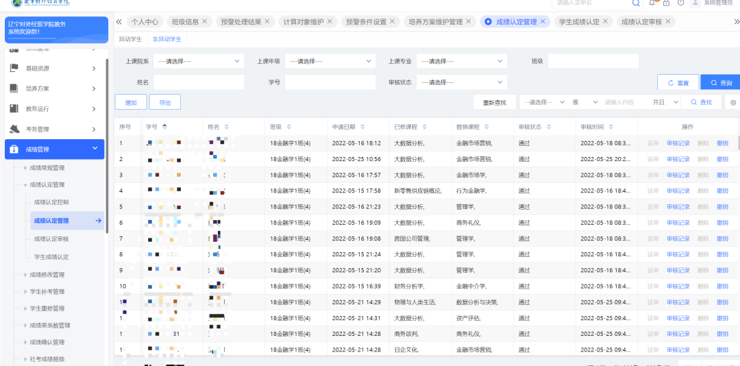Open the 并且 condition dropdown
The width and height of the screenshot is (740, 366).
662,102
